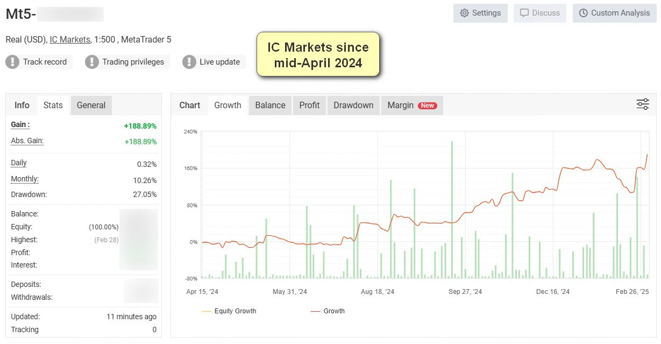Select the 10.26% monthly value
The width and height of the screenshot is (661, 344).
point(145,180)
